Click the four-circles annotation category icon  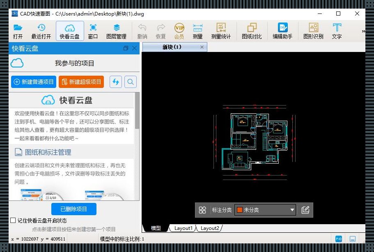tap(202, 210)
